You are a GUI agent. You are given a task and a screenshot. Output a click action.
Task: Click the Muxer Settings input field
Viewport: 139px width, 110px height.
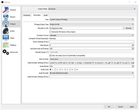pyautogui.click(x=92, y=42)
